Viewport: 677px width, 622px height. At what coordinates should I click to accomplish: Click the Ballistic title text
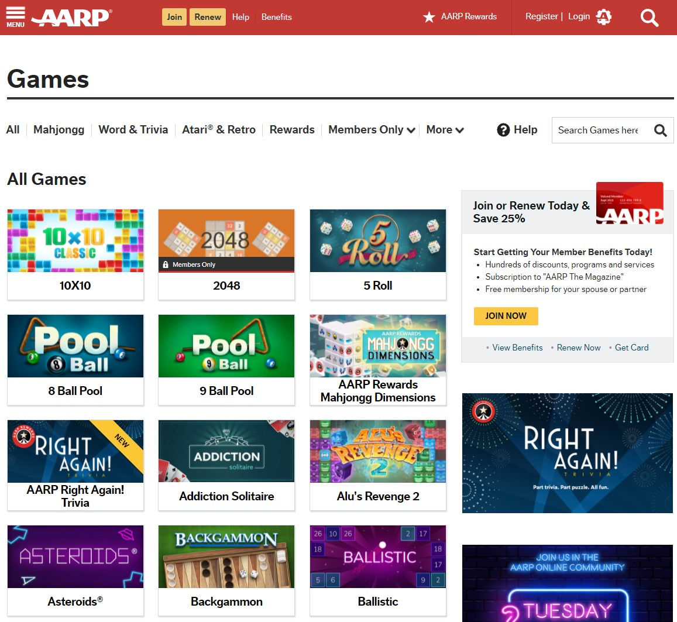378,602
